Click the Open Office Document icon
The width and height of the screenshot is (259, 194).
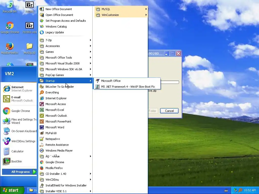(42, 15)
